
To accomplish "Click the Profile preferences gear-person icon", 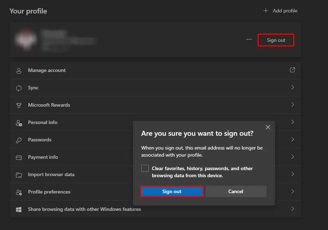I will (x=19, y=192).
